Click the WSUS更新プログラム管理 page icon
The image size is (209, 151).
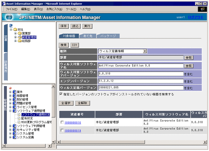click(19, 122)
